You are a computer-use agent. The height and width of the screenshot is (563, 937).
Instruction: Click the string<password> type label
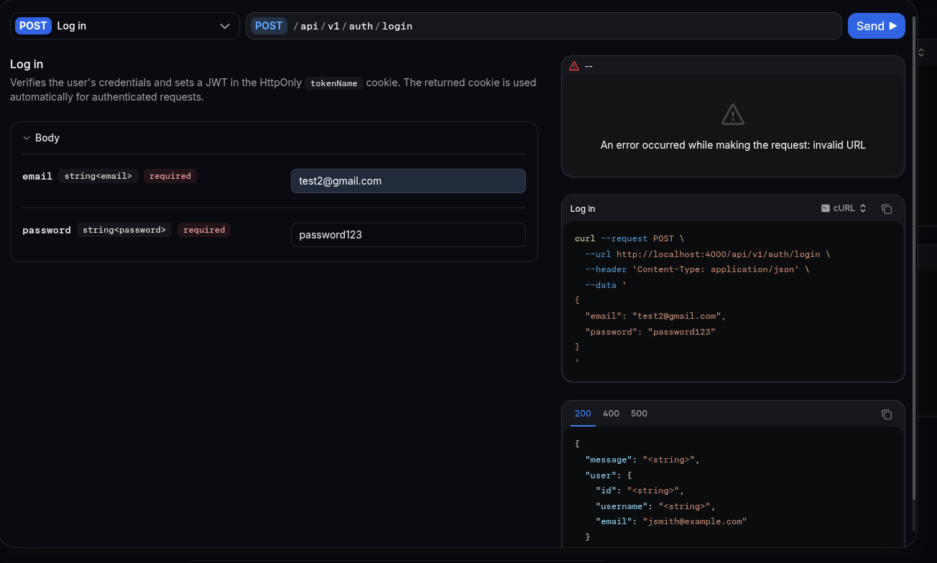point(124,230)
